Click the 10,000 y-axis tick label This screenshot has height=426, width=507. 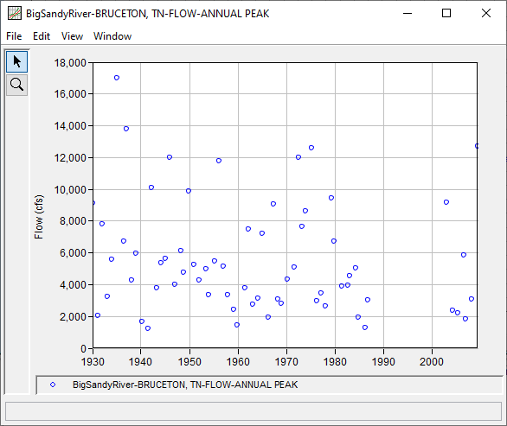point(70,189)
